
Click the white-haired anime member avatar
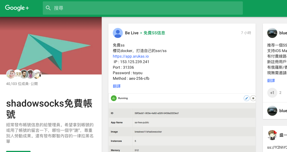tap(37, 74)
